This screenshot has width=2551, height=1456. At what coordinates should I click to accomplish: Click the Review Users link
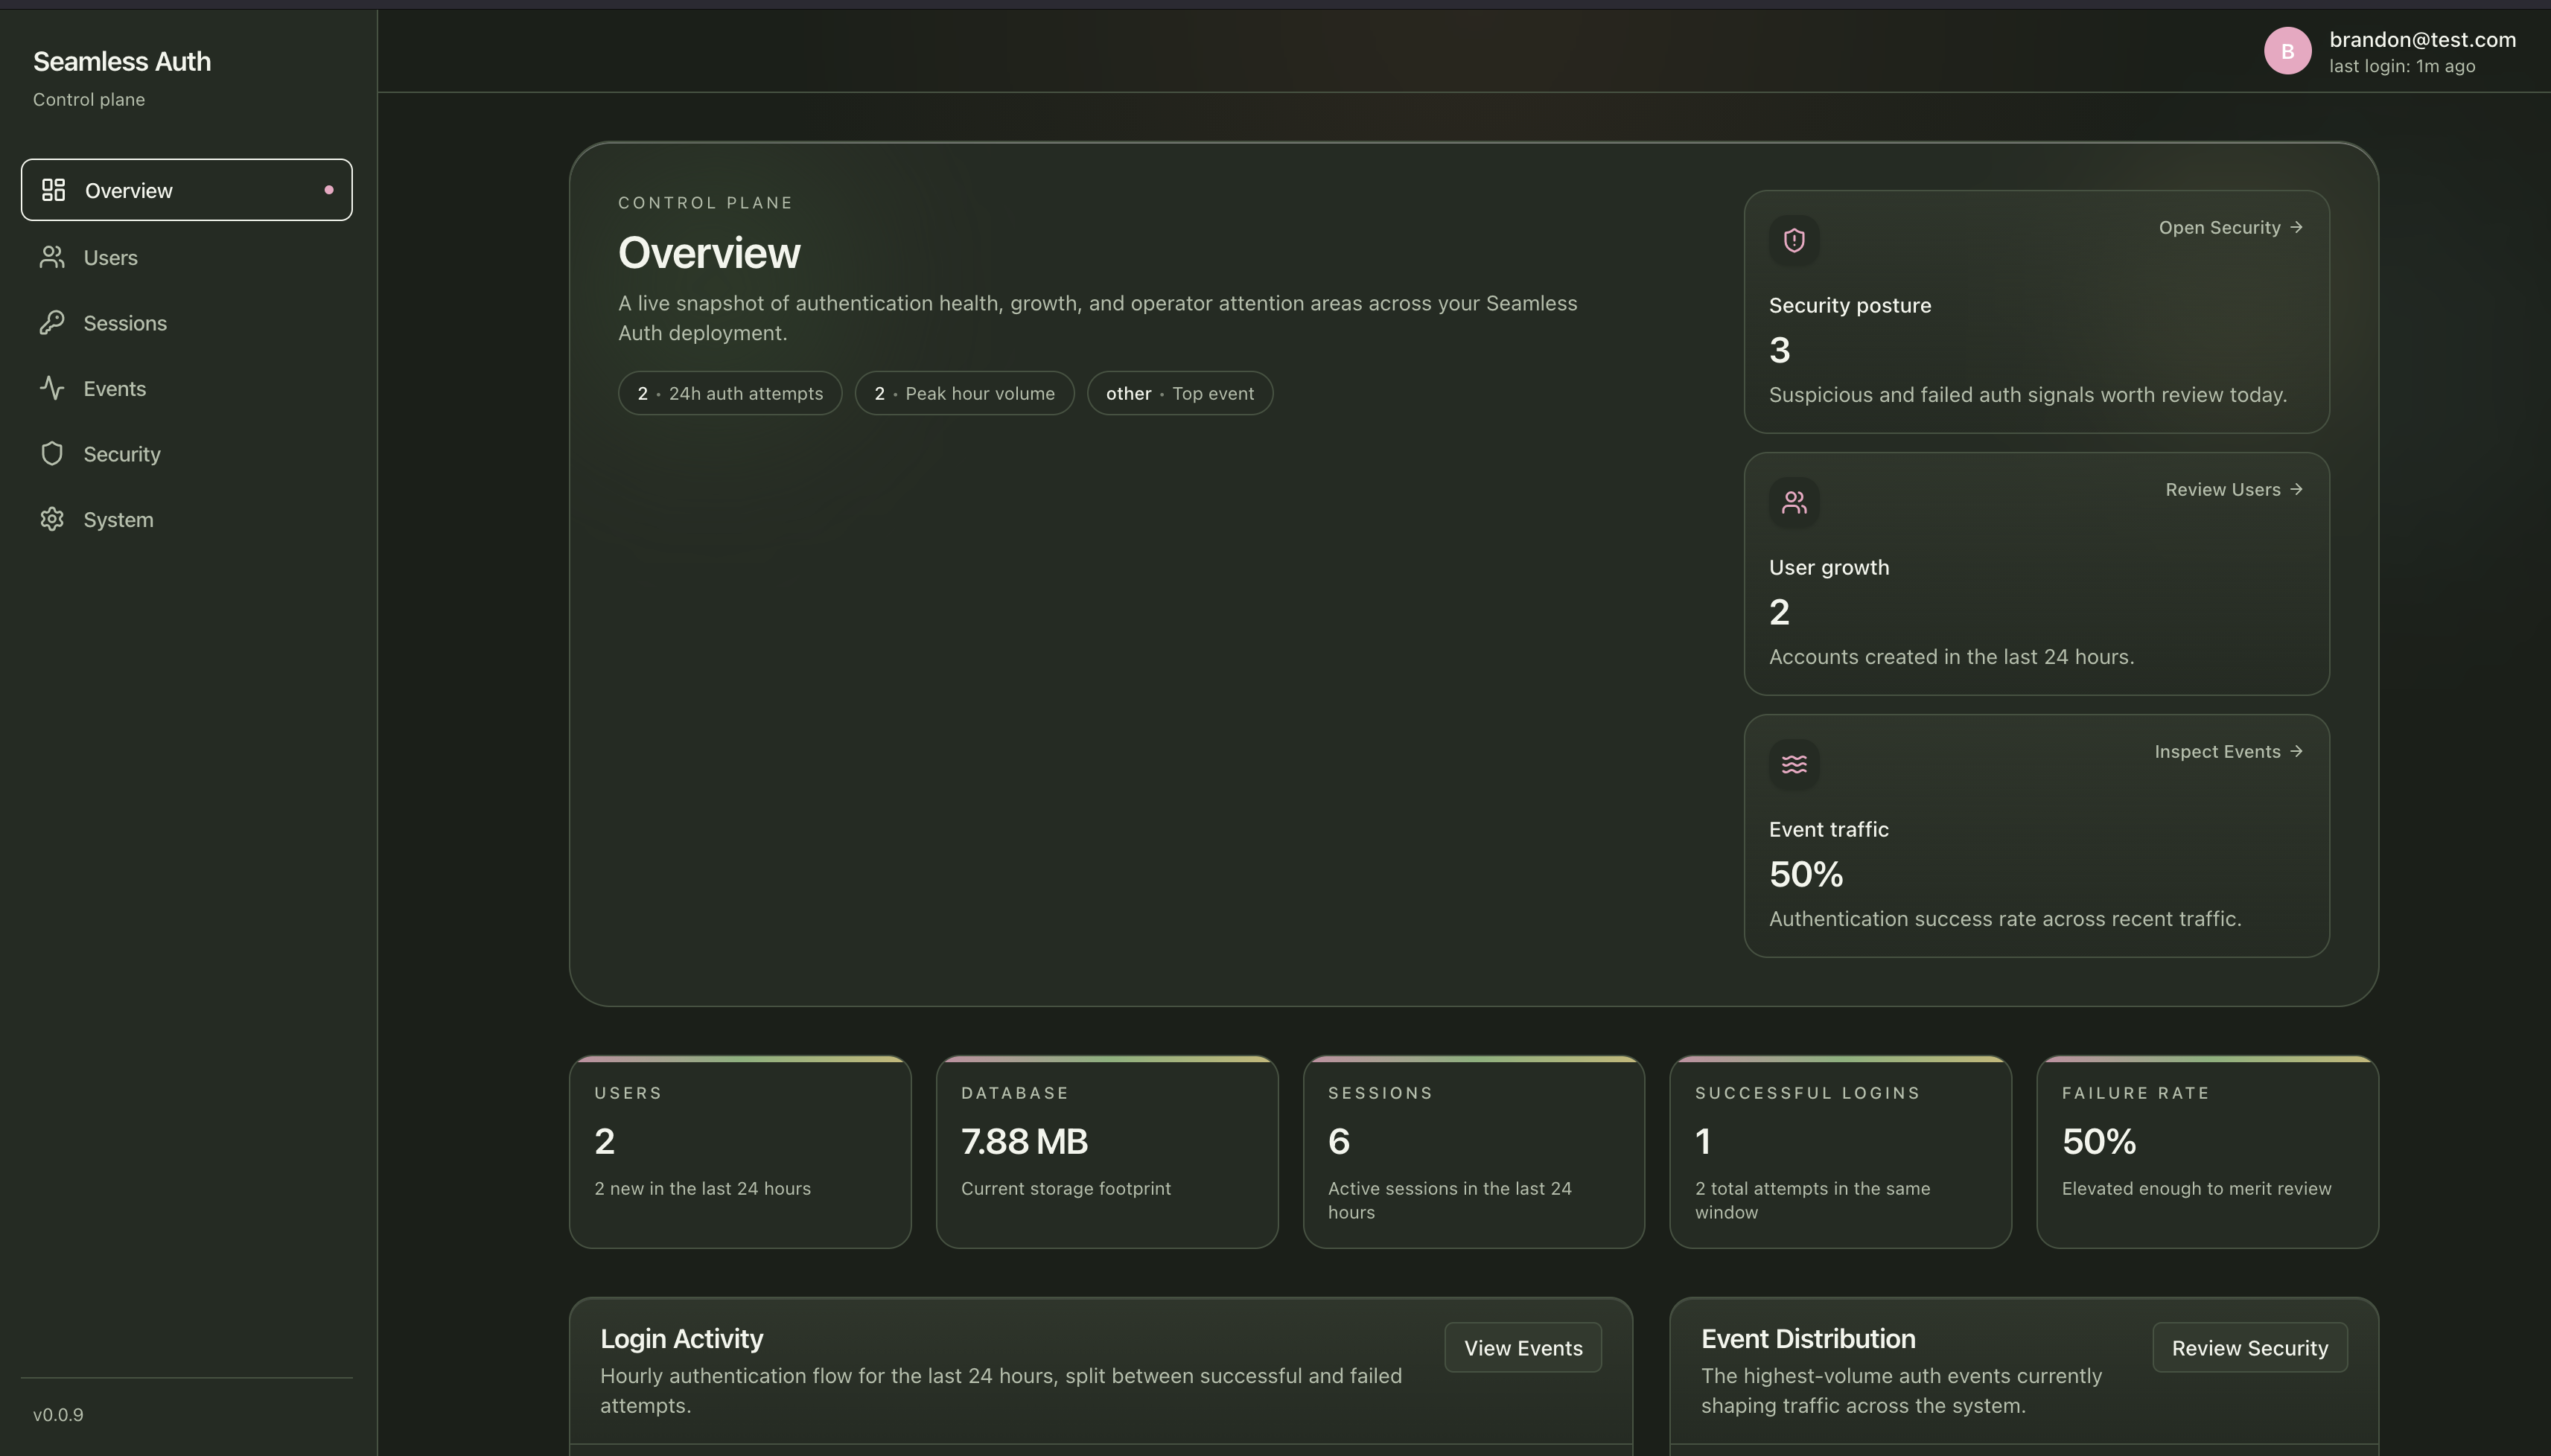click(2234, 489)
